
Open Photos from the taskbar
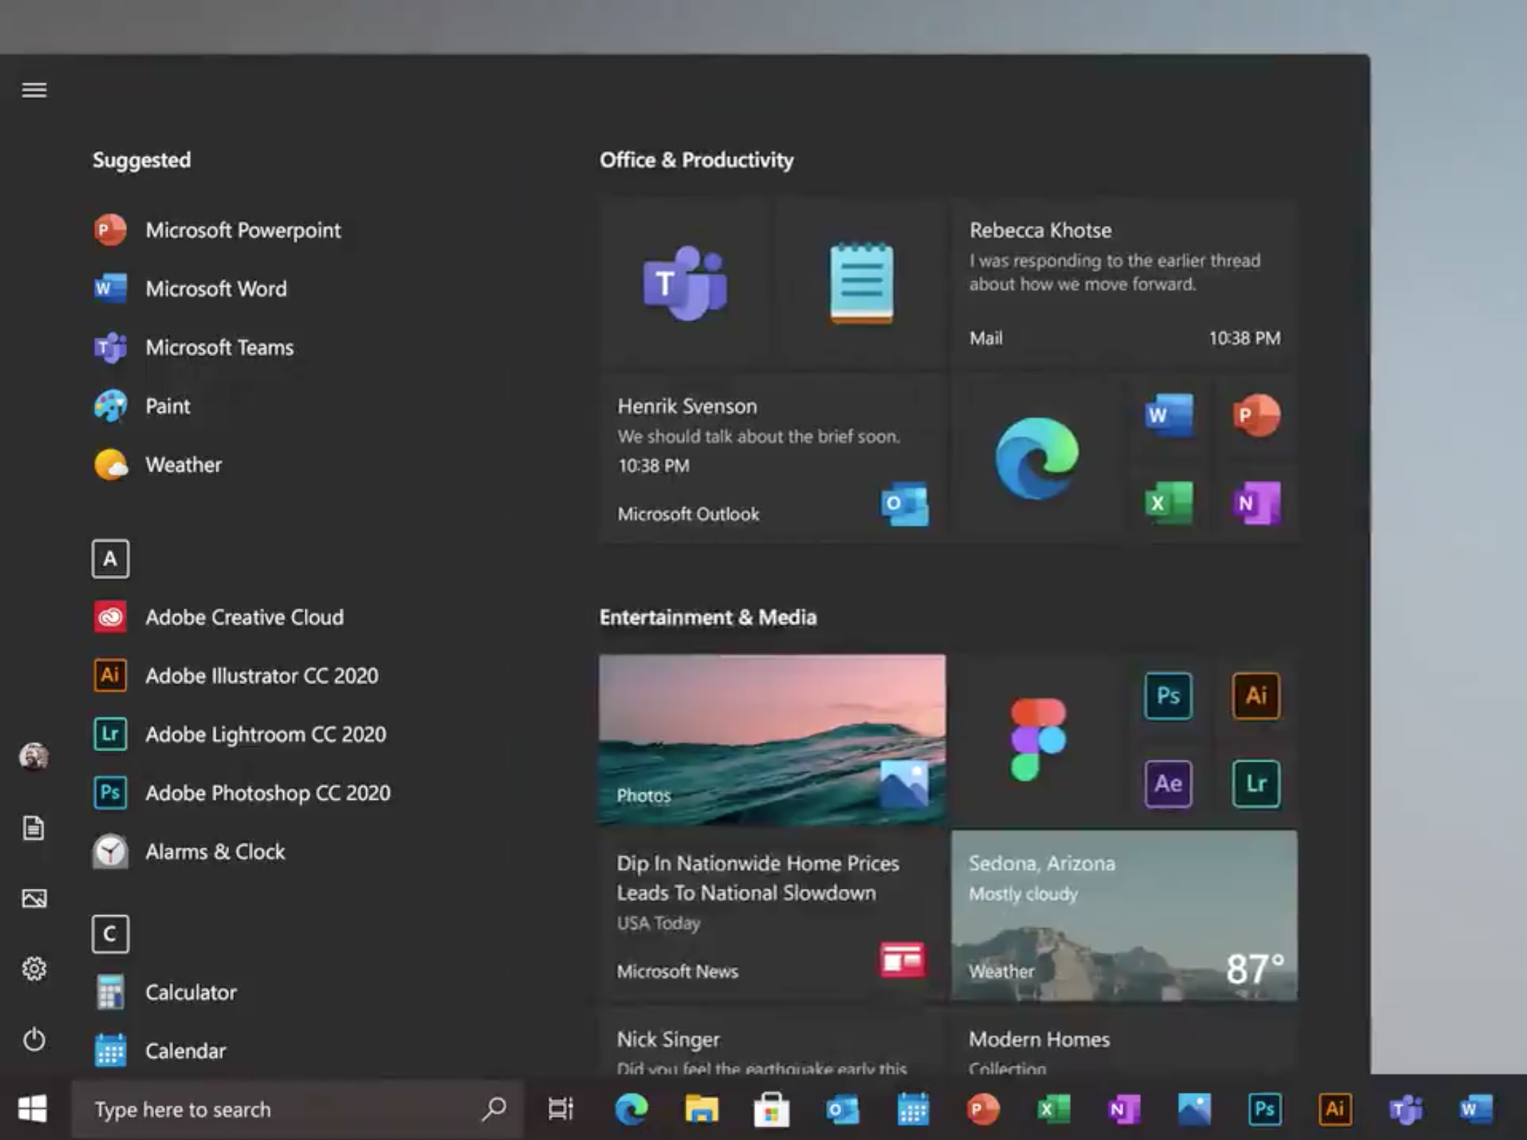(x=1194, y=1109)
